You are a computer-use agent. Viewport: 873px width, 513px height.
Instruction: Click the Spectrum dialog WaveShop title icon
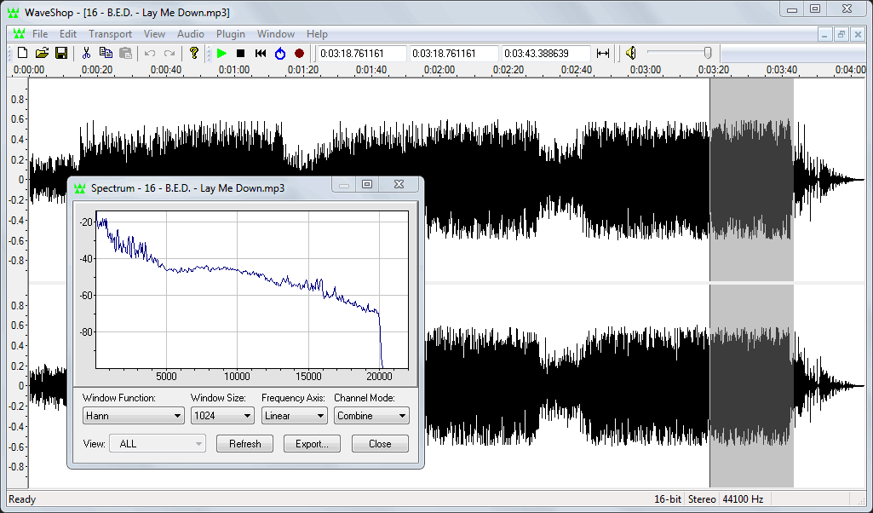point(79,188)
